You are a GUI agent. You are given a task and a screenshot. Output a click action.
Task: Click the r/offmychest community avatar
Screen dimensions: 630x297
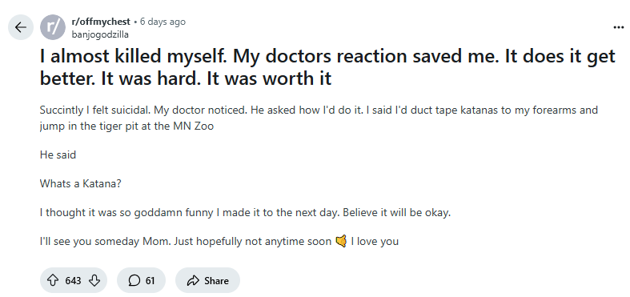pos(53,27)
